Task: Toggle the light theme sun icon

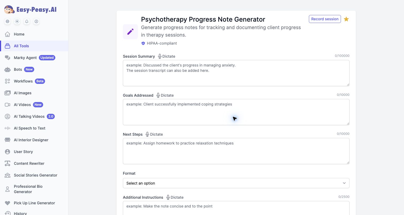Action: pyautogui.click(x=17, y=21)
